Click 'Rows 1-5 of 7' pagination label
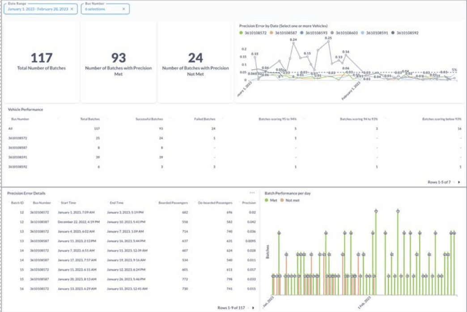This screenshot has height=312, width=467. (439, 182)
